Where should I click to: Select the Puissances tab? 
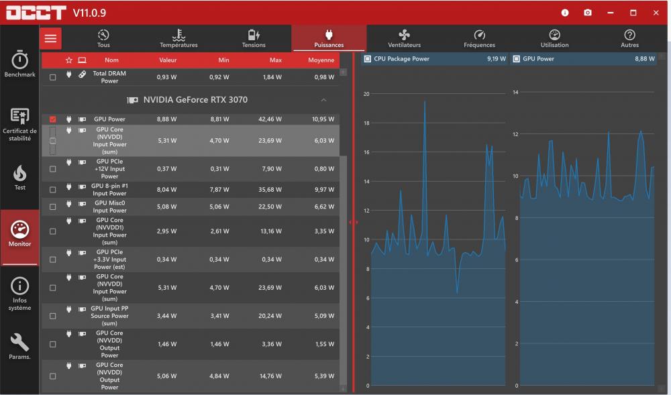[329, 38]
